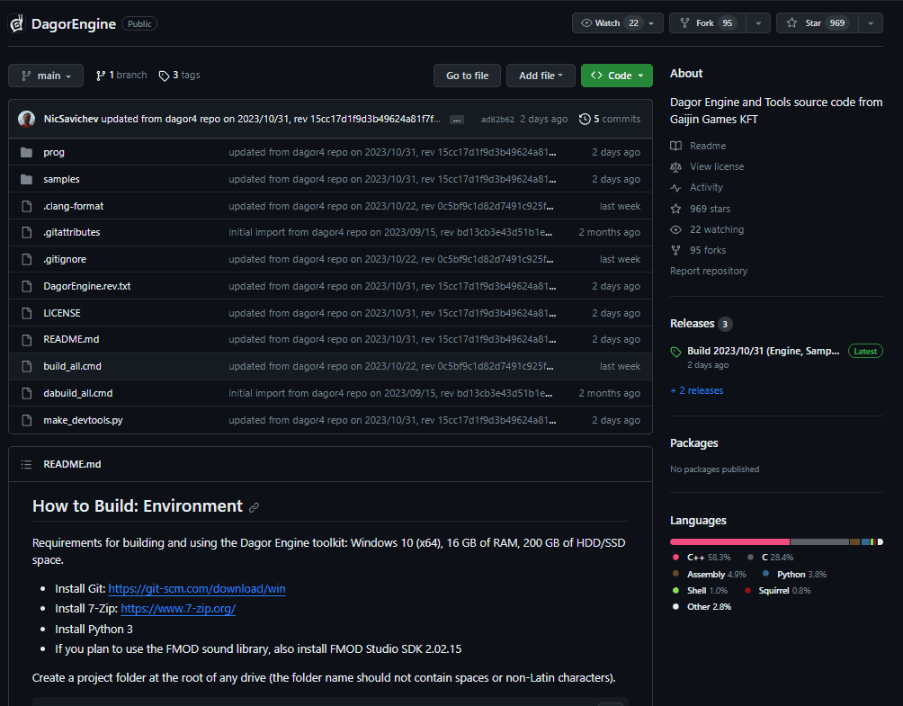The image size is (903, 706).
Task: Open the Add file dropdown
Action: click(x=541, y=76)
